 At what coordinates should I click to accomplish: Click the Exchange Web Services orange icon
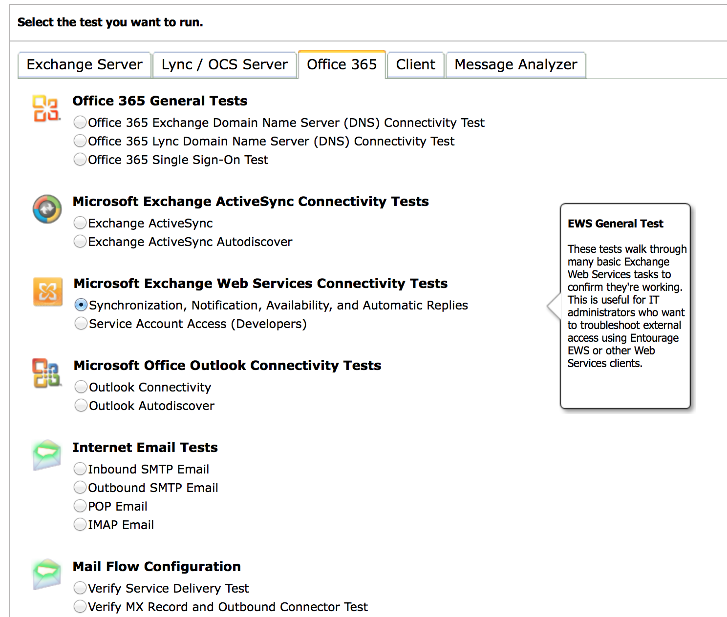click(47, 292)
